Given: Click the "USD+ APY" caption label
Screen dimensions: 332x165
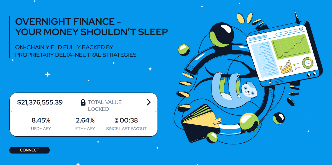Looking at the screenshot, I should (41, 129).
